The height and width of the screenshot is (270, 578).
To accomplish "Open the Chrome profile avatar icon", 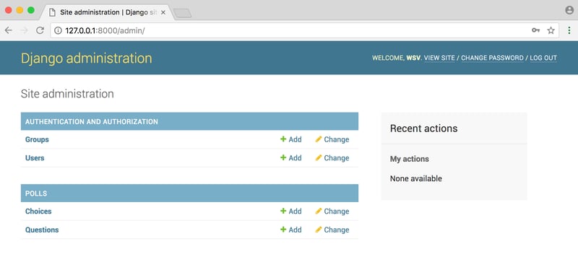I will point(569,10).
